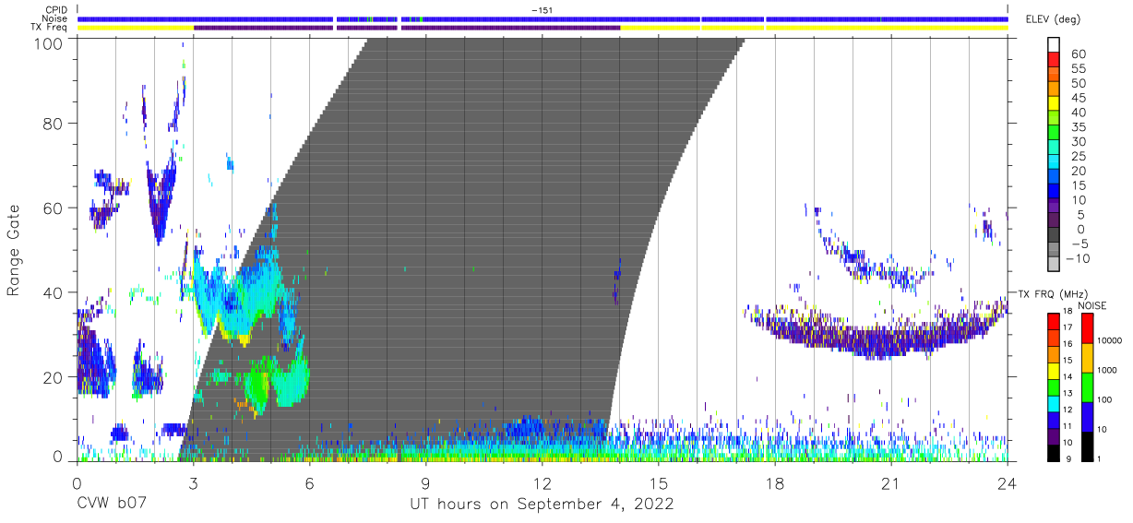The width and height of the screenshot is (1133, 523).
Task: Click the ELEV (deg) colorbar title
Action: pos(1053,18)
